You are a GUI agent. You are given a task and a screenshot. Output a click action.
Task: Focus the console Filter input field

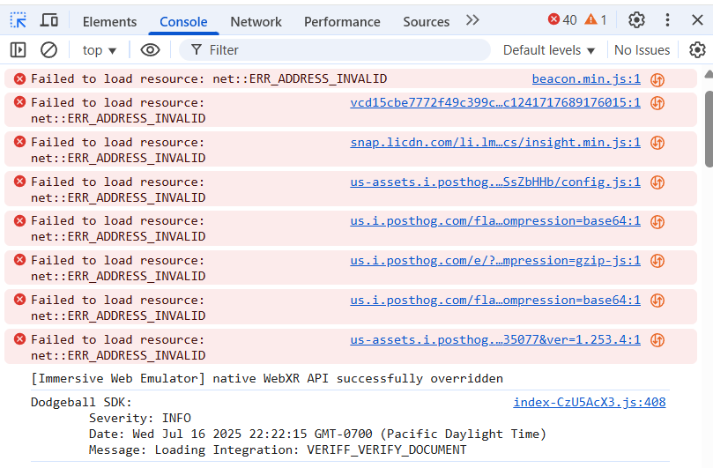(344, 50)
